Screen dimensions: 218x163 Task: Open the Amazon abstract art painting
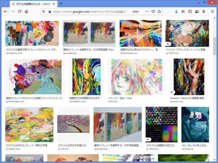(189, 77)
